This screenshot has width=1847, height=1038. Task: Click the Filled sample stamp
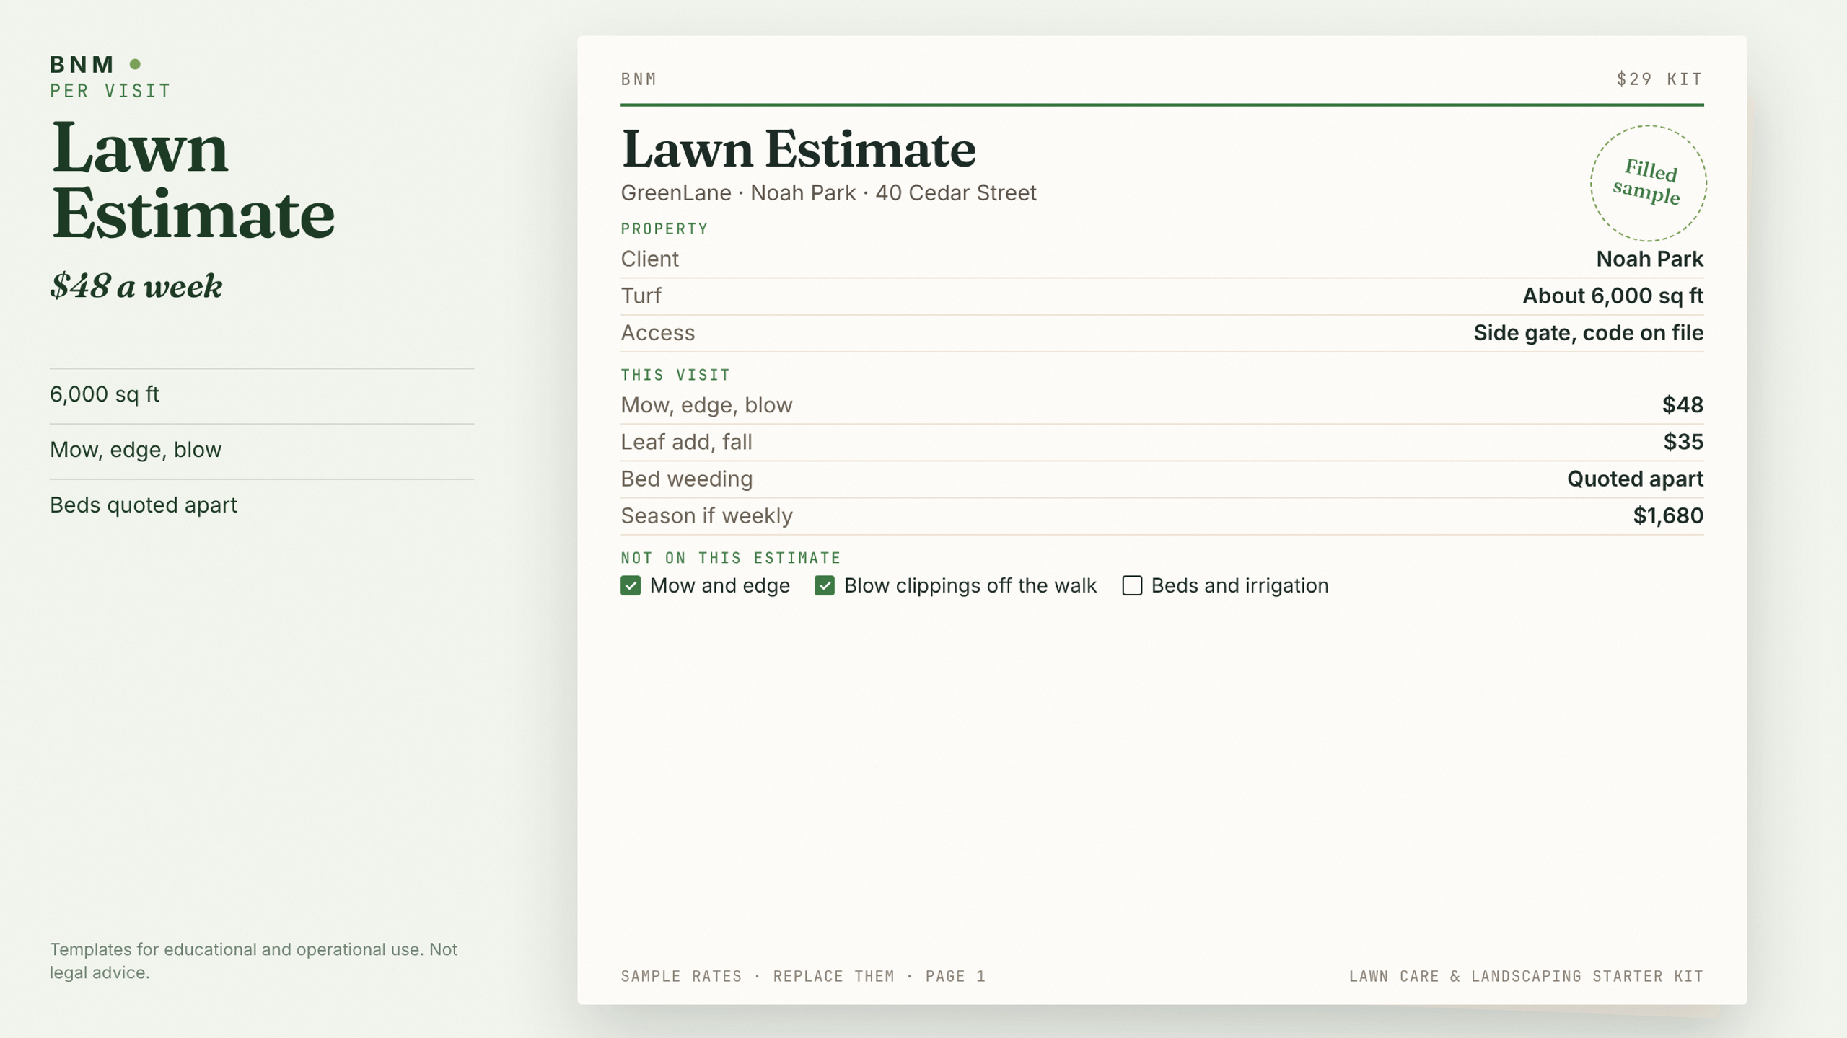click(1648, 182)
